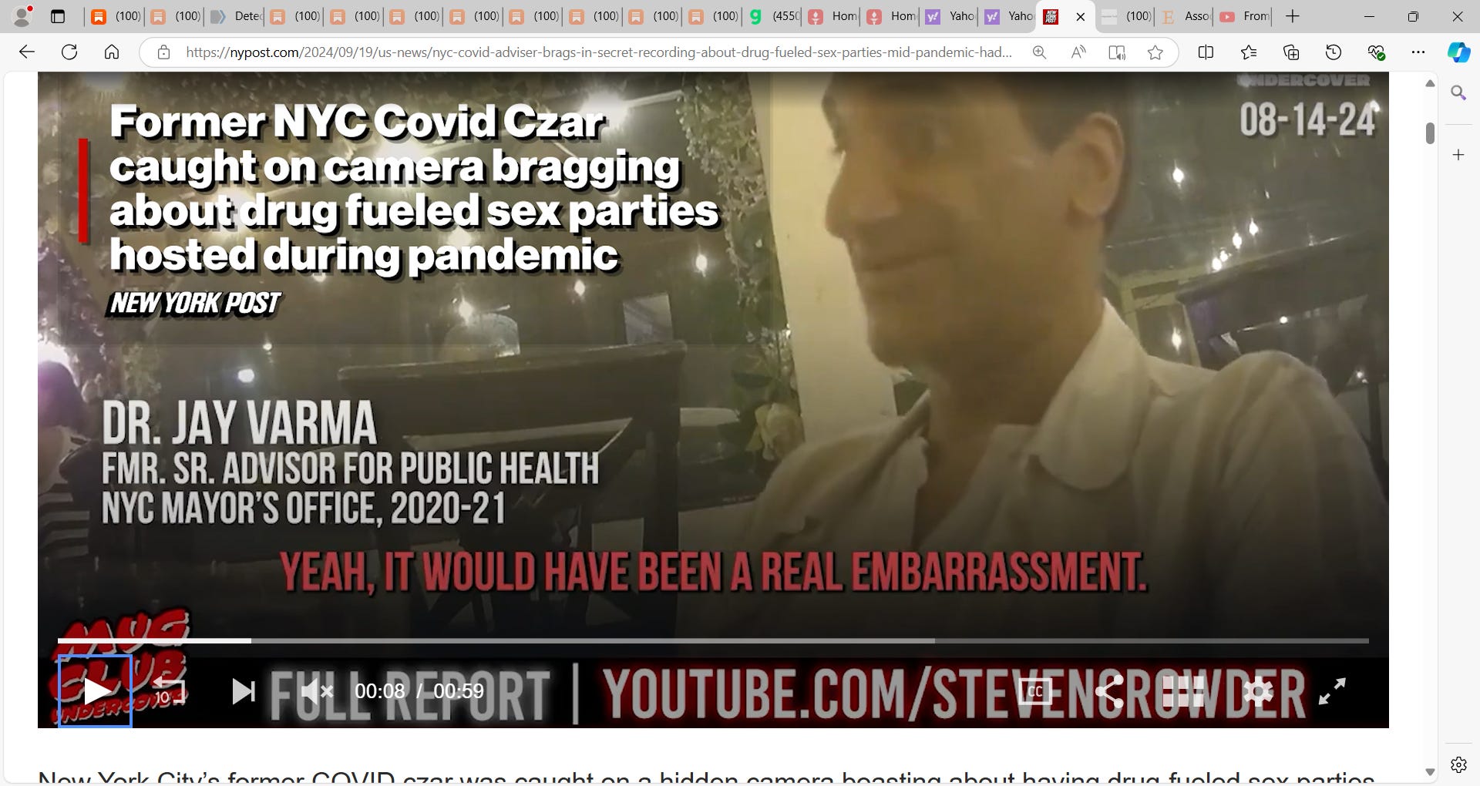Open the tab actions menu
Viewport: 1480px width, 786px height.
point(58,16)
